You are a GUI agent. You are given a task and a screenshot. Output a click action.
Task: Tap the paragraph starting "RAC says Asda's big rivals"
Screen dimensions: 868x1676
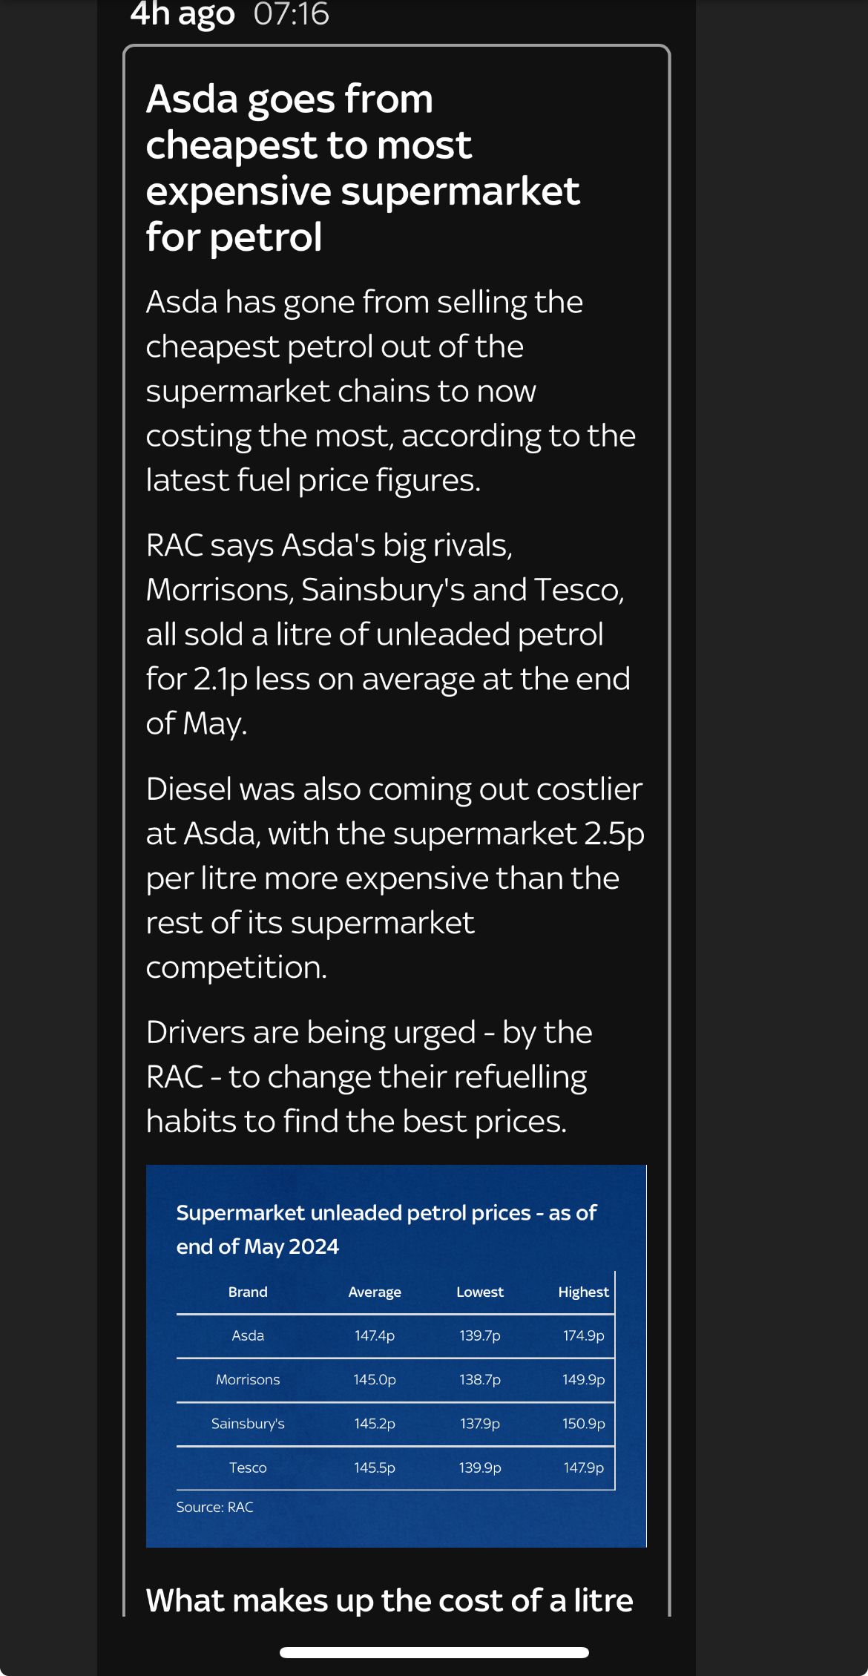click(x=387, y=634)
